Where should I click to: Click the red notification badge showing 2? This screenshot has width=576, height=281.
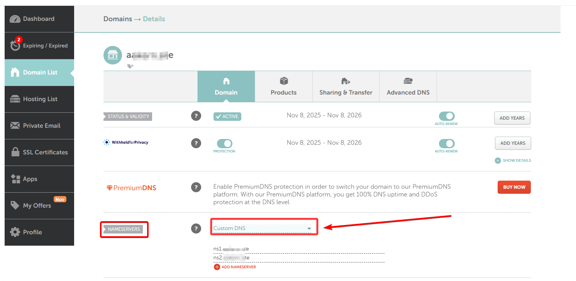[x=19, y=40]
